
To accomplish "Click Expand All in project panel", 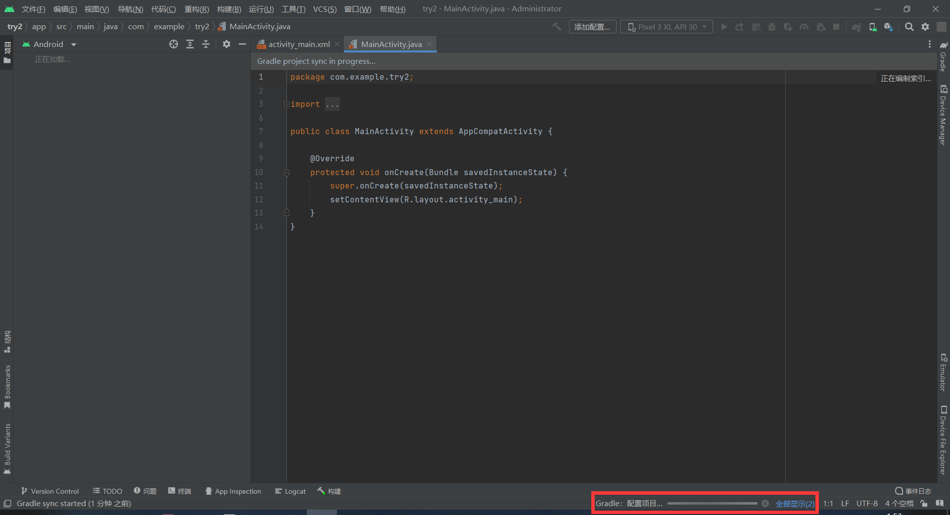I will pos(190,44).
